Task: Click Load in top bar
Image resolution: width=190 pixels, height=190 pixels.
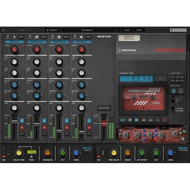Action: (127, 30)
